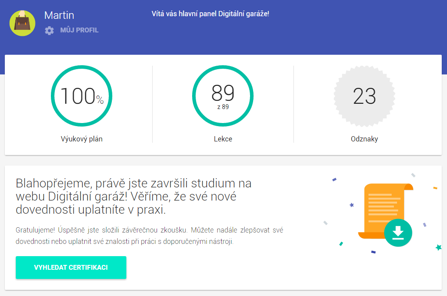447x296 pixels.
Task: Click the briefcase profile avatar
Action: coord(22,23)
